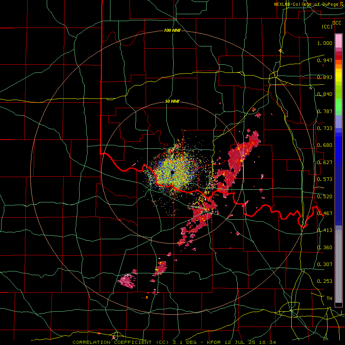Screen dimensions: 345x345
Task: Click the 0.893 scale value
Action: (x=325, y=77)
